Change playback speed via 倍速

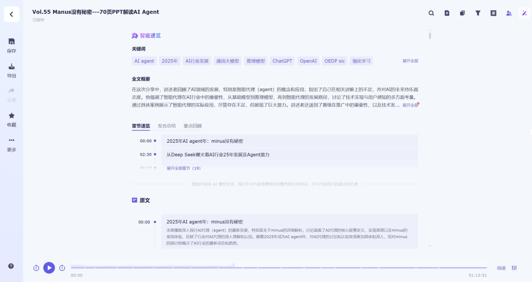pyautogui.click(x=501, y=268)
